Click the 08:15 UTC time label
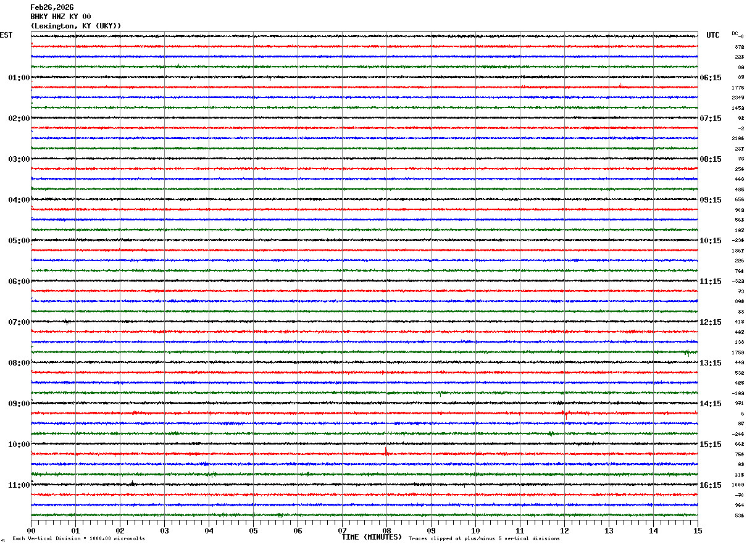 point(710,159)
